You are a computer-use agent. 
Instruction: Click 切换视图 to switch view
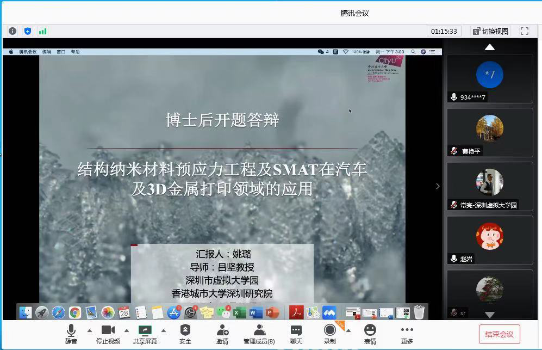(490, 31)
